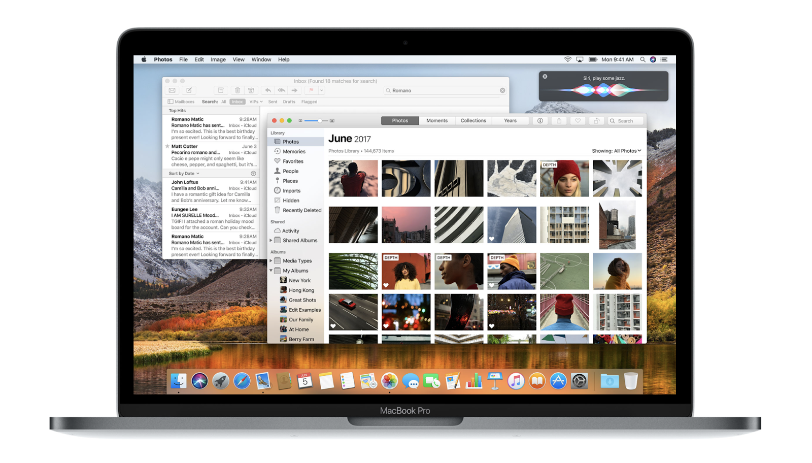Toggle the star beside Matt Cotter's message
812x463 pixels.
[x=167, y=146]
